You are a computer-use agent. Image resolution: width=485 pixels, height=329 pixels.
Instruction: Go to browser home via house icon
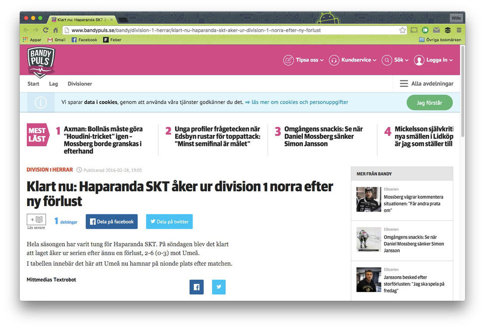(x=56, y=30)
